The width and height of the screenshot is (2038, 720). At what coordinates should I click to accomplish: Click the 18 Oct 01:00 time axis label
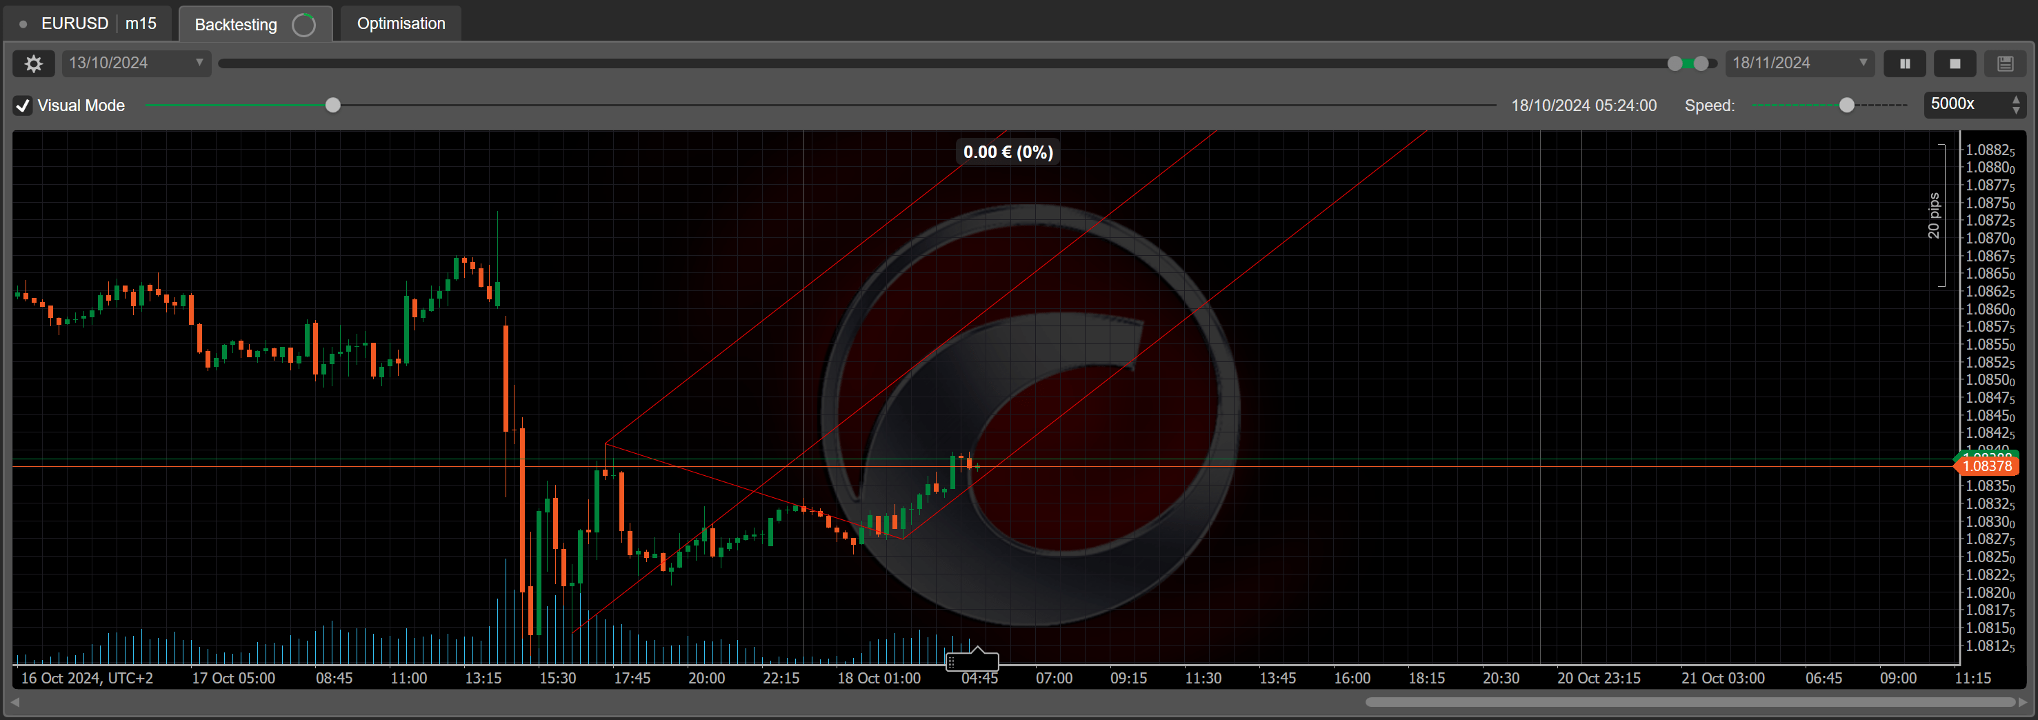879,679
